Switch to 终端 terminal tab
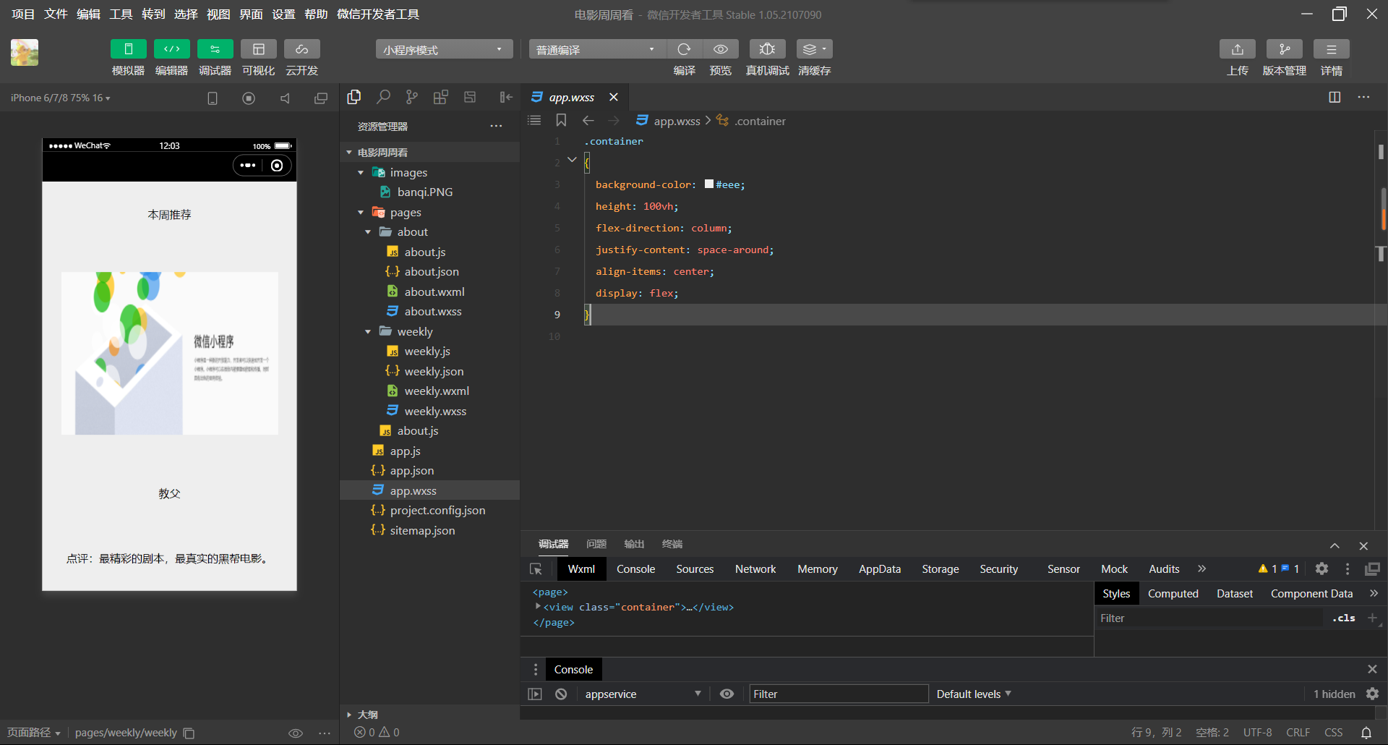The height and width of the screenshot is (745, 1388). (x=672, y=544)
